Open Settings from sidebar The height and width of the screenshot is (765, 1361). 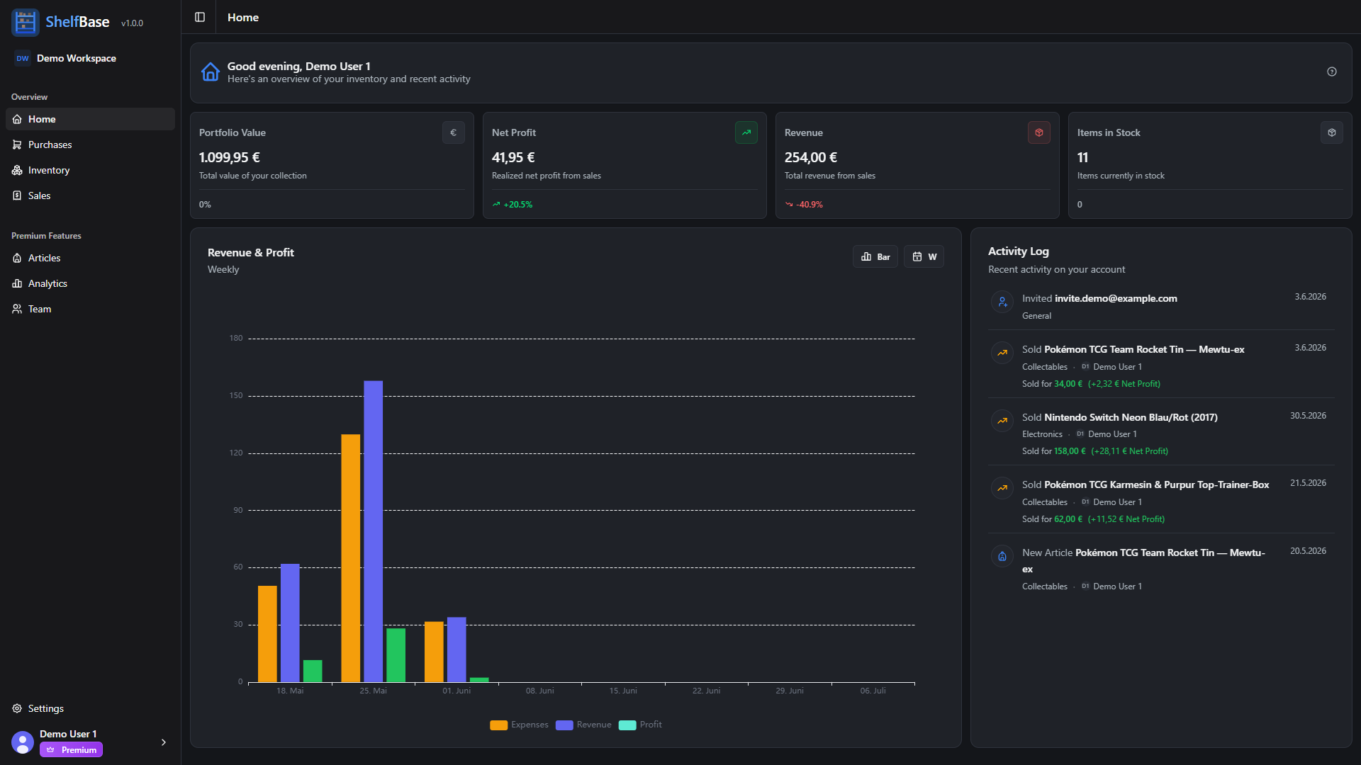click(x=90, y=708)
